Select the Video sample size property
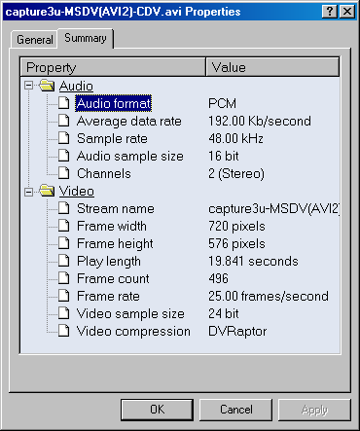360x431 pixels. point(130,313)
